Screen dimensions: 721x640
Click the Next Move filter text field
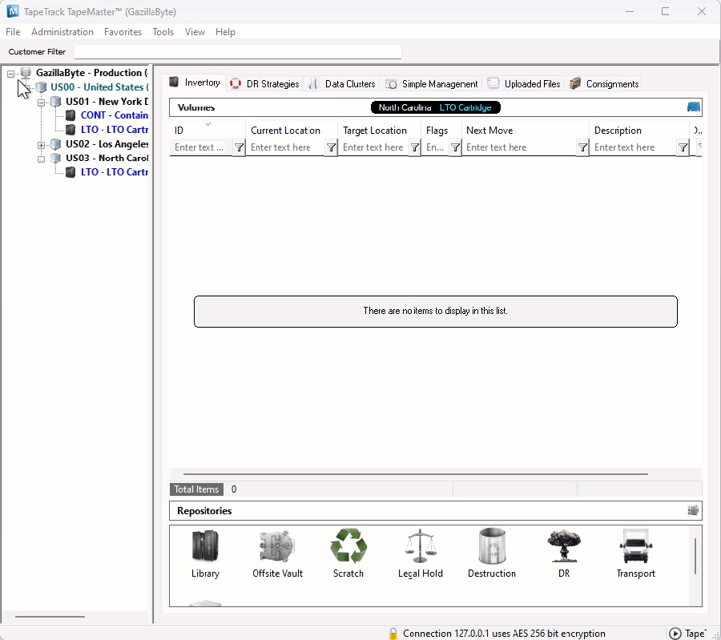pyautogui.click(x=519, y=147)
